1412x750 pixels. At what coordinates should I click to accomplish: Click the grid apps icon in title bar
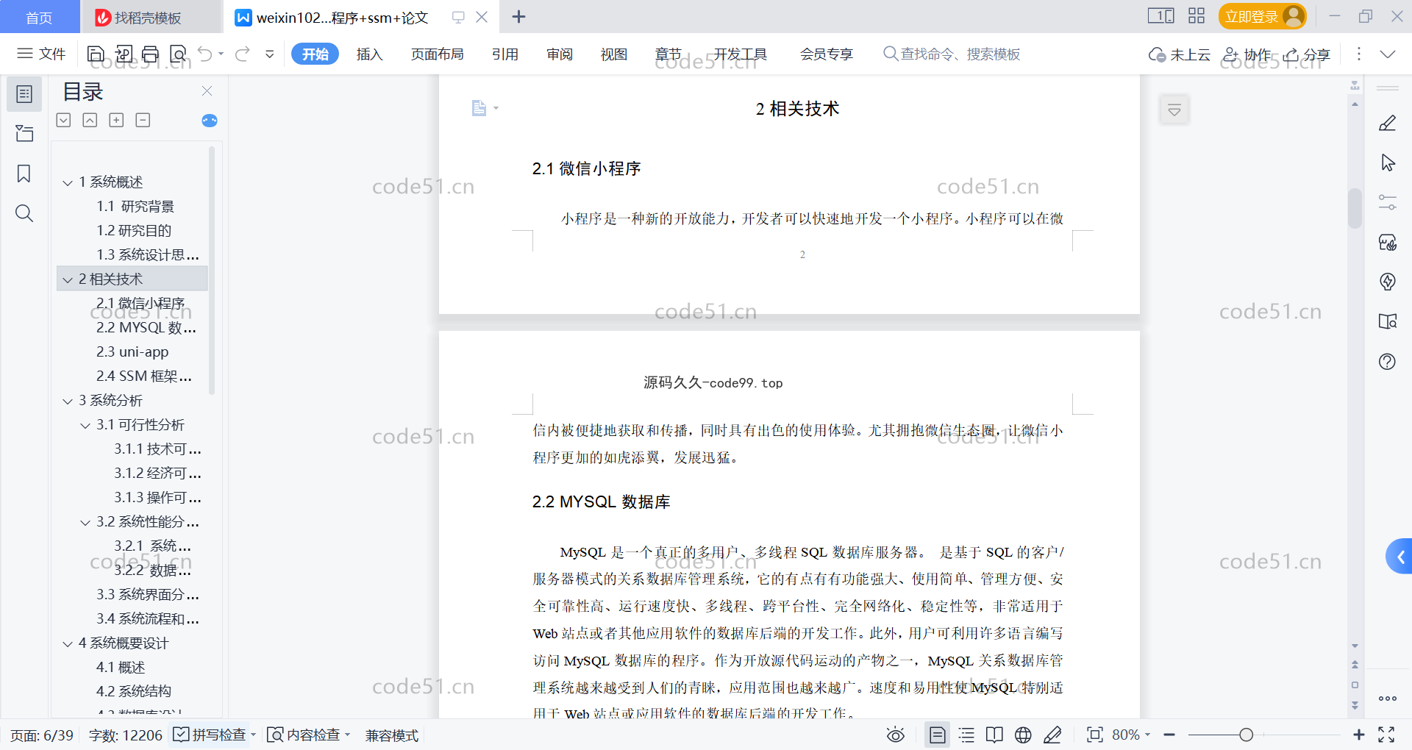tap(1197, 16)
